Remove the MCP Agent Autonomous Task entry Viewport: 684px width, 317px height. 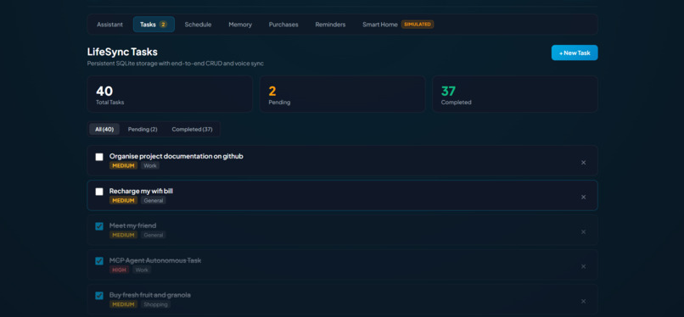[x=583, y=266]
